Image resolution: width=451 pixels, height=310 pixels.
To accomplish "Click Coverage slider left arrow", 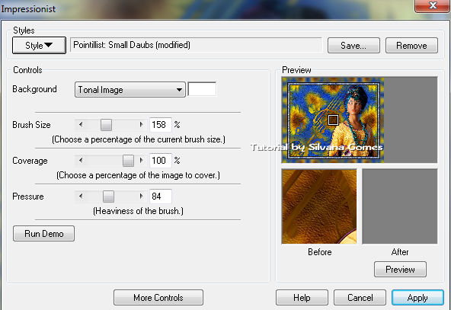I will (x=81, y=161).
